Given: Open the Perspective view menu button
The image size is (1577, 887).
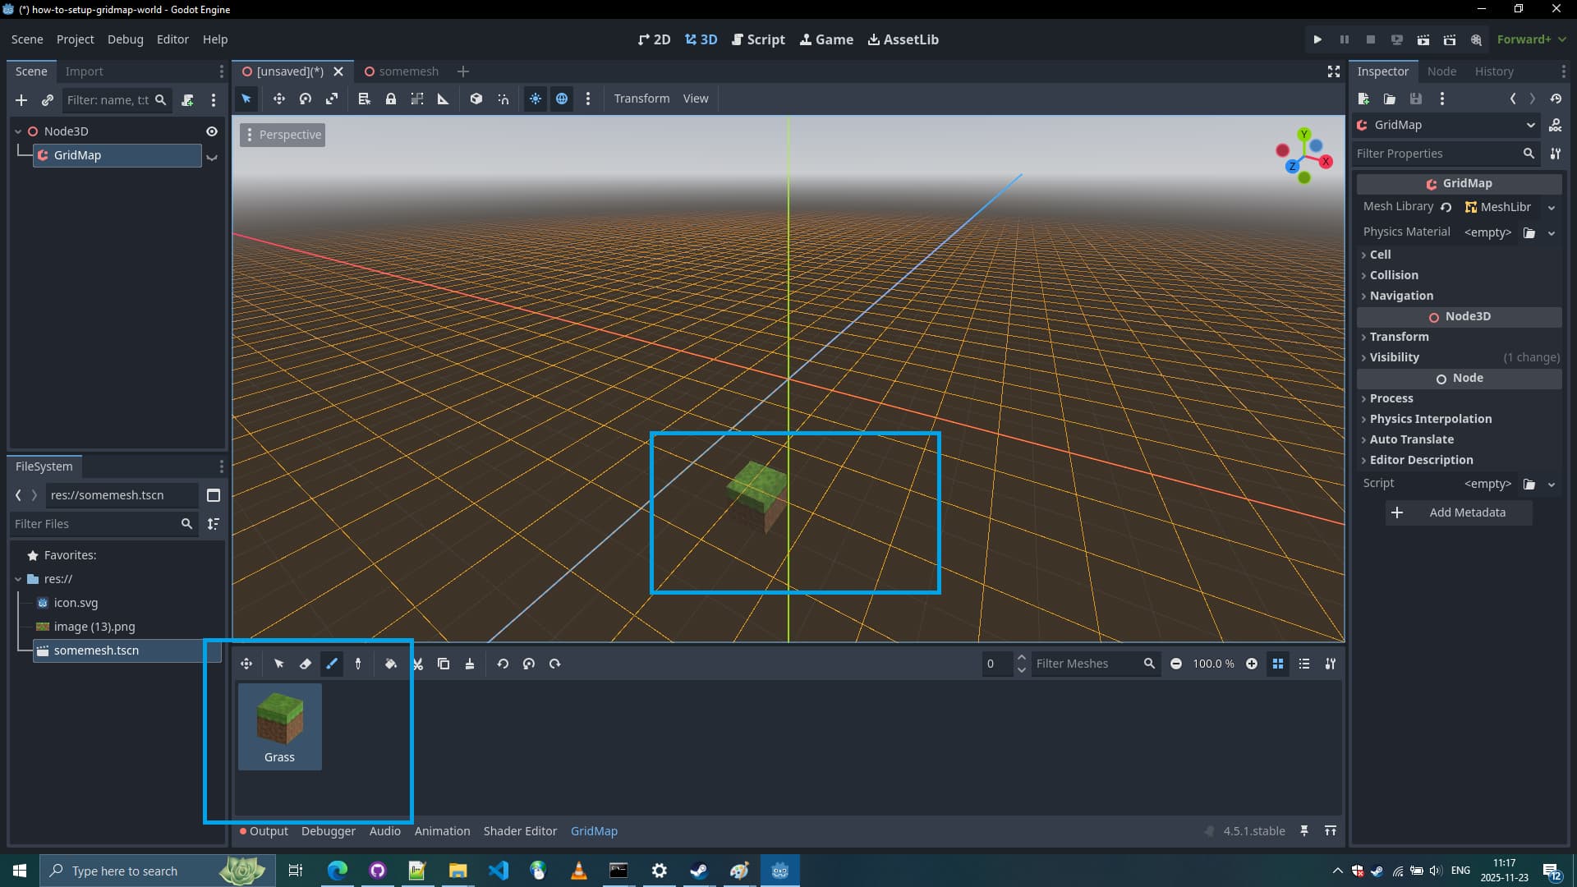Looking at the screenshot, I should [283, 135].
